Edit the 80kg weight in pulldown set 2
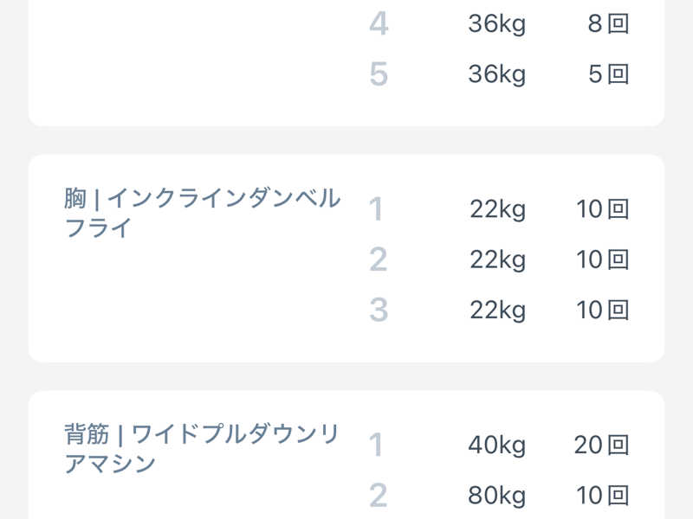 click(496, 496)
